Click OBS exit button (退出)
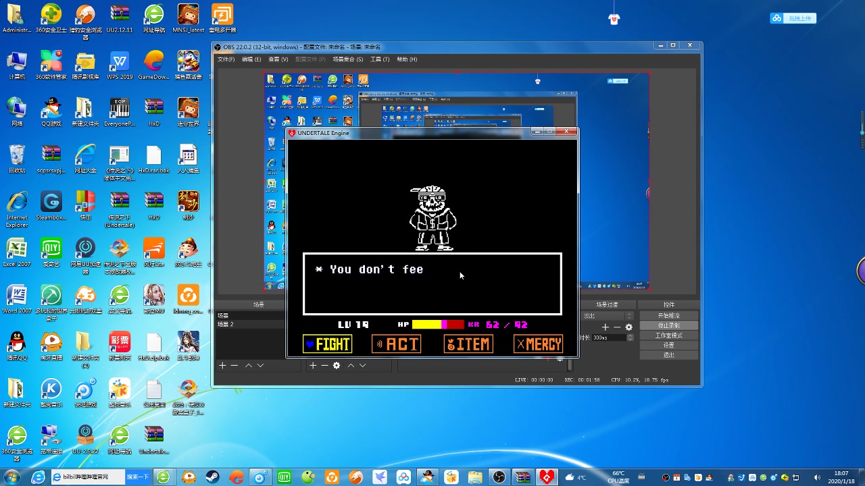Viewport: 865px width, 486px height. pyautogui.click(x=669, y=355)
